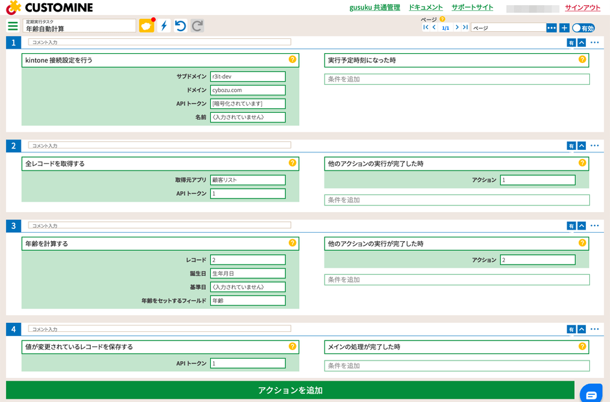Click the lightning bolt run icon

(164, 25)
